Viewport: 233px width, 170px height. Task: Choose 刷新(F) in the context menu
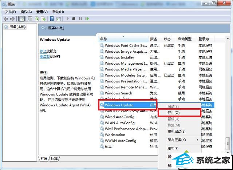(179, 148)
